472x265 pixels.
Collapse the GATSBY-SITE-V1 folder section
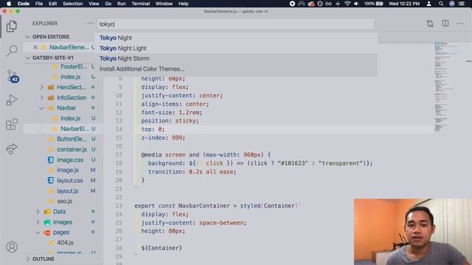pyautogui.click(x=28, y=57)
